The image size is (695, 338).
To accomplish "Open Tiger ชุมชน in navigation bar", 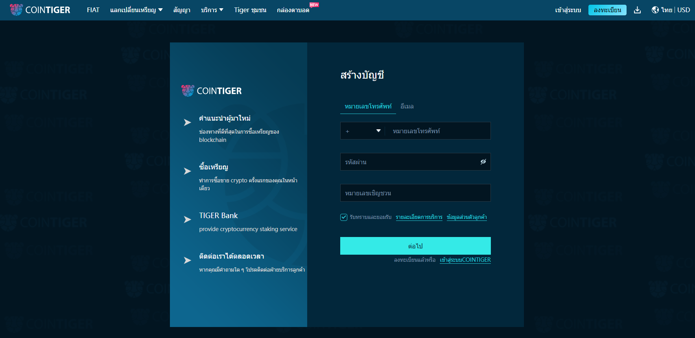I will [250, 10].
